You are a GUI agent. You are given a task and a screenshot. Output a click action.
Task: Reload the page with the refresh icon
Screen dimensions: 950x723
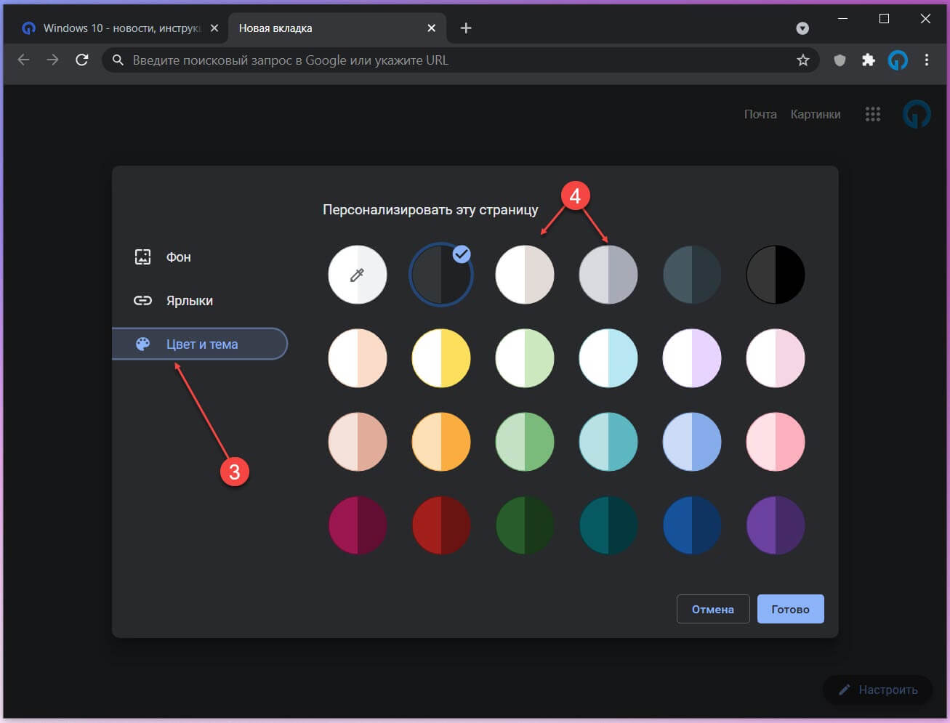(x=82, y=60)
